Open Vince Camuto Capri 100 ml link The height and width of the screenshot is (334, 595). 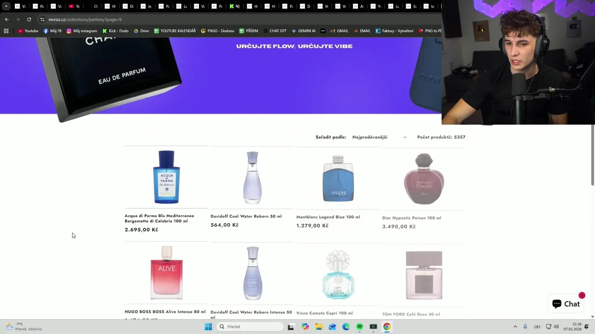click(324, 313)
